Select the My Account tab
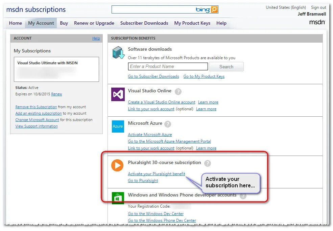This screenshot has height=231, width=333. click(41, 23)
